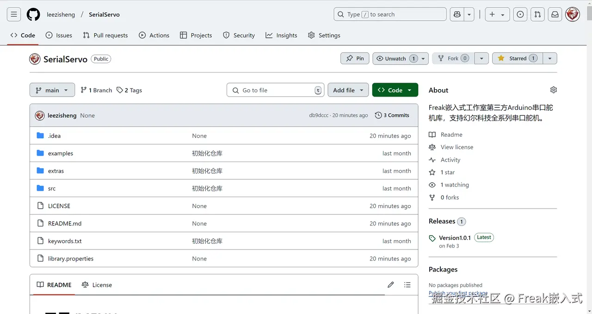
Task: Toggle the Starred button
Action: tap(518, 59)
